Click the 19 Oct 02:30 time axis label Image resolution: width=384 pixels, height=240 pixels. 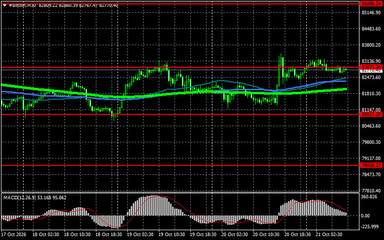point(140,235)
